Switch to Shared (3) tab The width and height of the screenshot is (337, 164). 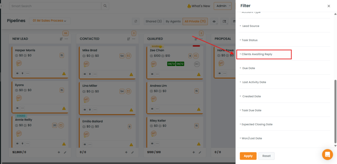[154, 21]
